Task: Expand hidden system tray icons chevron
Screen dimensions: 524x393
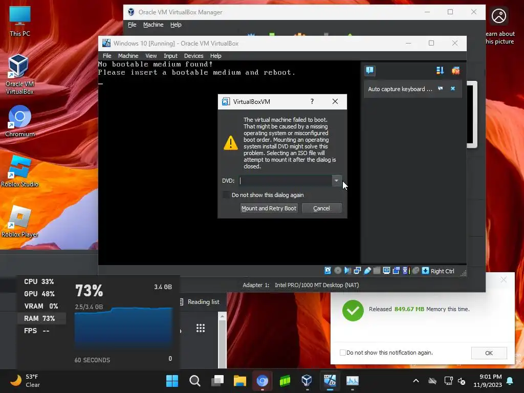Action: [x=416, y=381]
